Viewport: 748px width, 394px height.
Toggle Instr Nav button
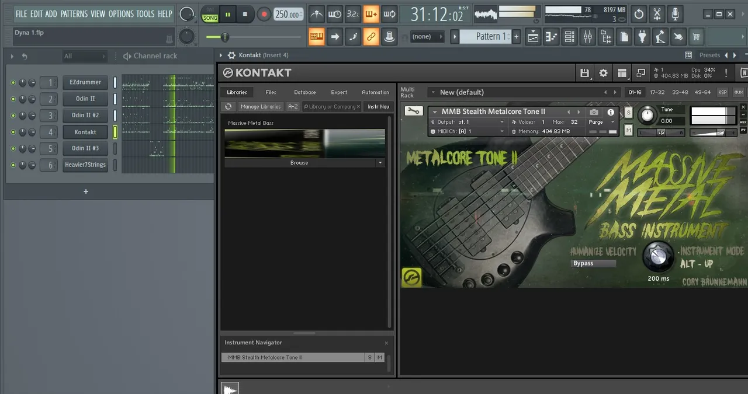[378, 107]
